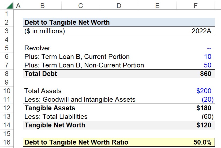Select column C header
The width and height of the screenshot is (221, 148).
coord(81,6)
